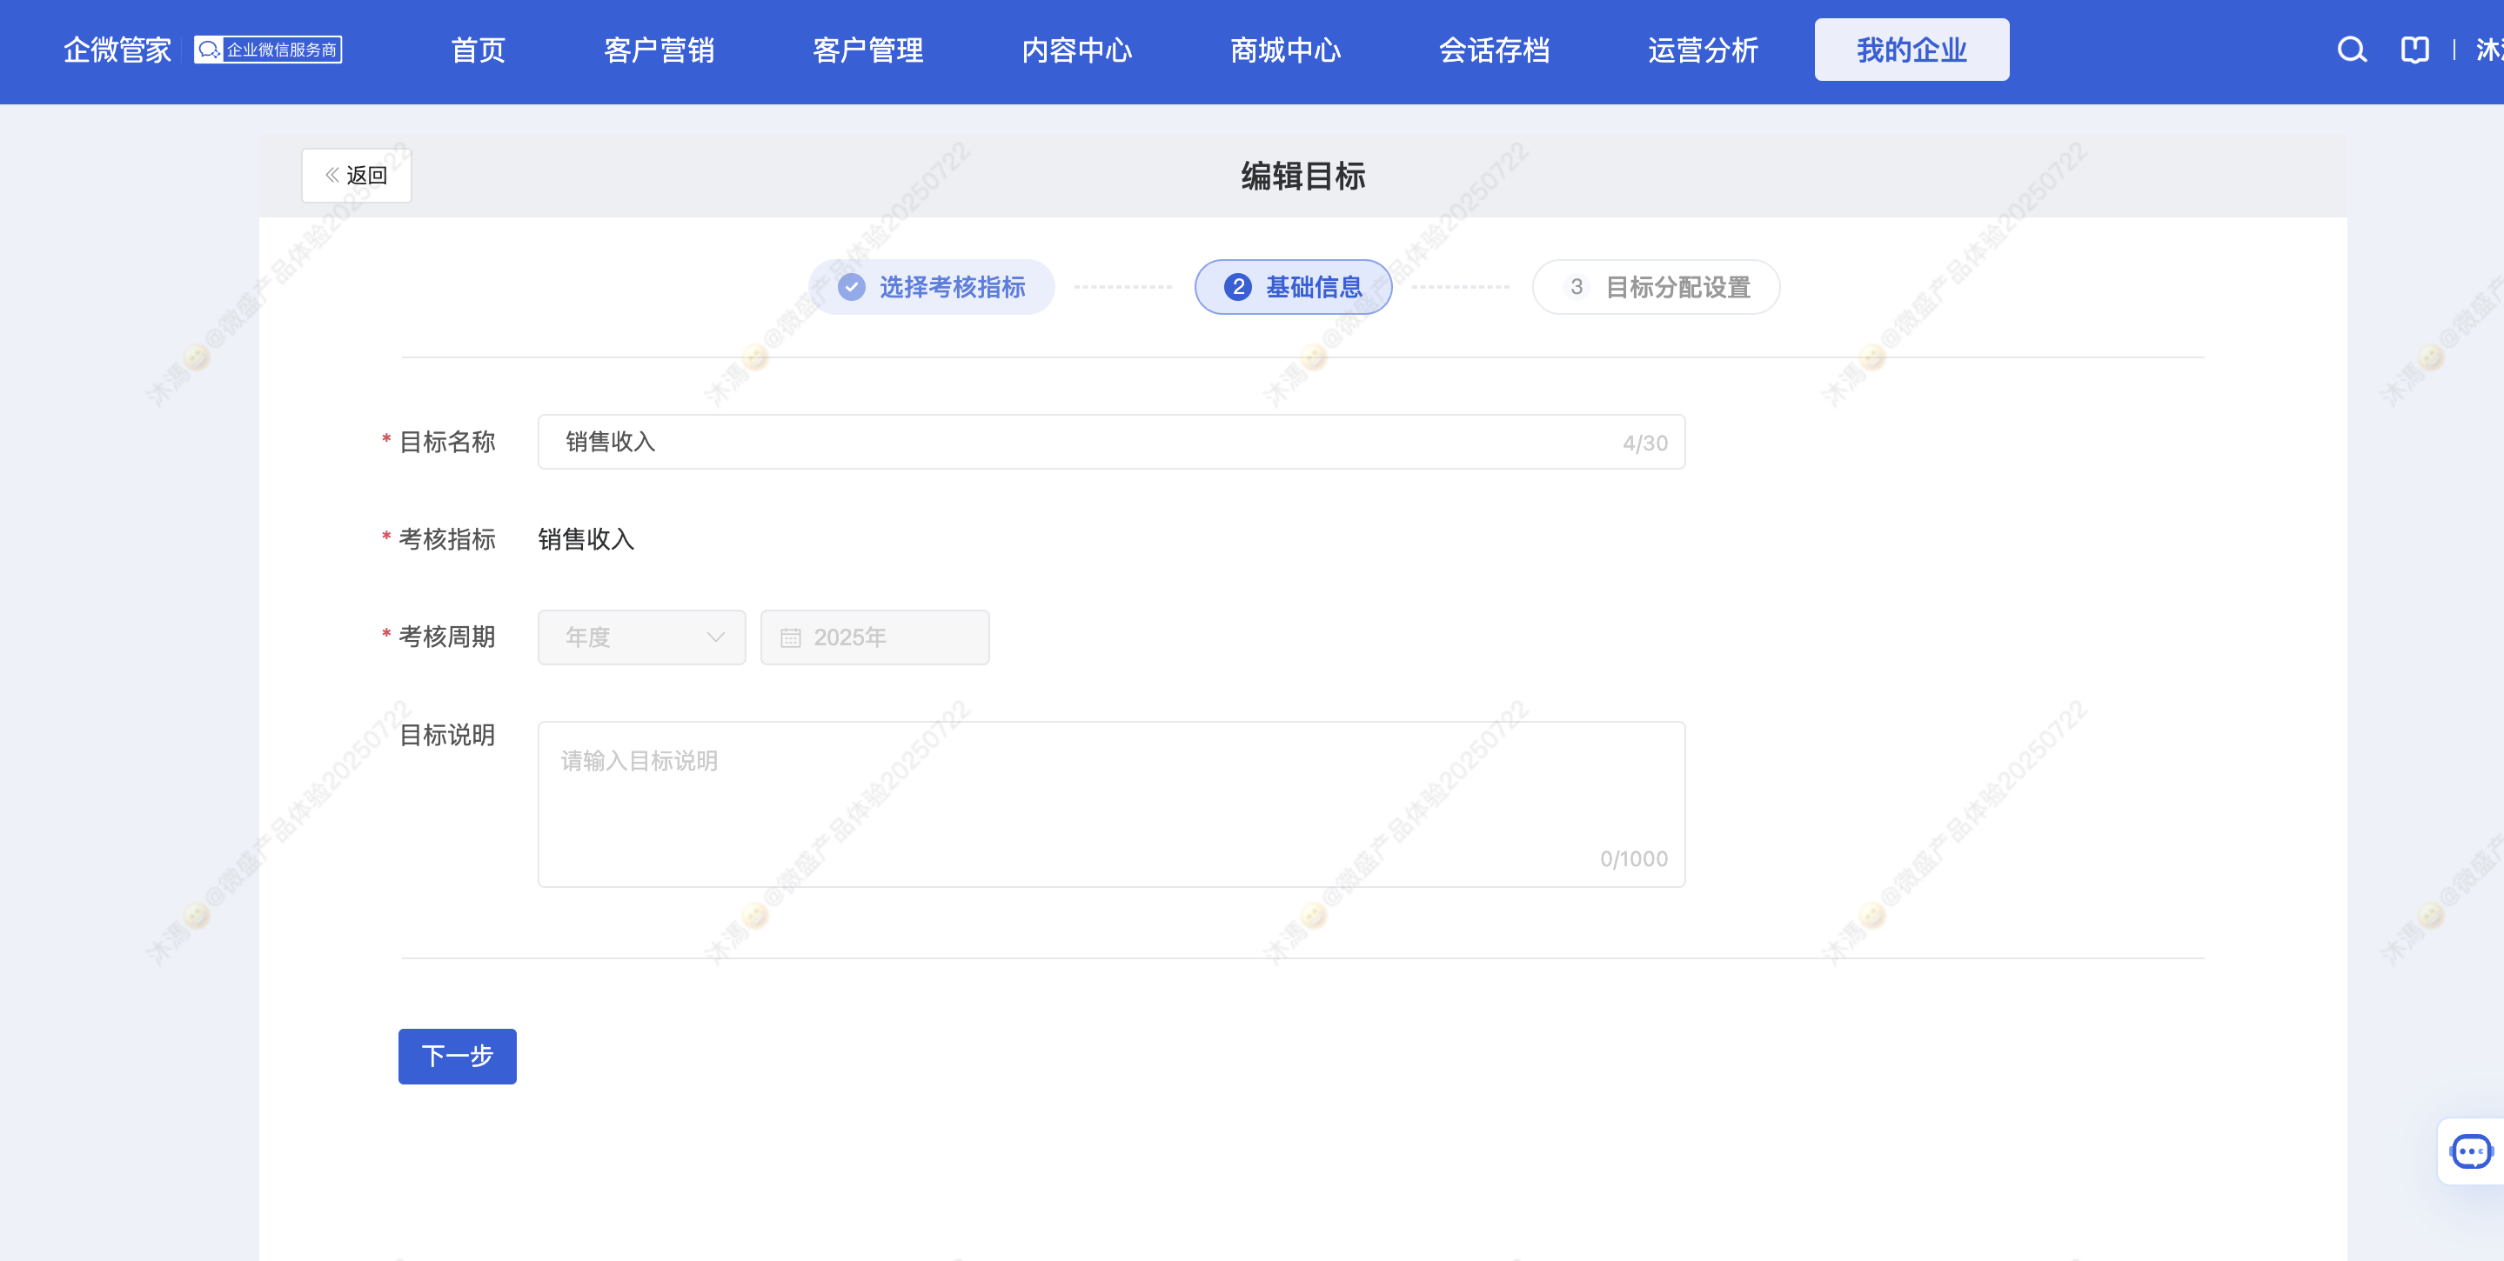
Task: Open the 客户营销 menu
Action: [x=659, y=50]
